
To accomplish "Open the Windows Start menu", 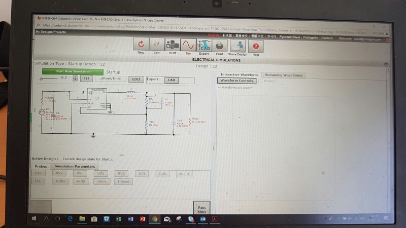I will (34, 218).
